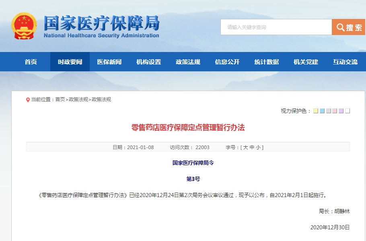366x241 pixels.
Task: Click the 视力保护色 label
Action: tap(296, 111)
